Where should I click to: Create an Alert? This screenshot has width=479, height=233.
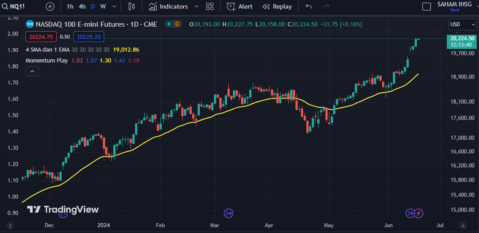(239, 7)
